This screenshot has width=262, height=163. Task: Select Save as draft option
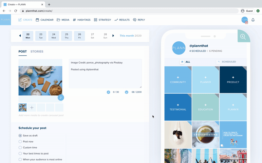28,136
